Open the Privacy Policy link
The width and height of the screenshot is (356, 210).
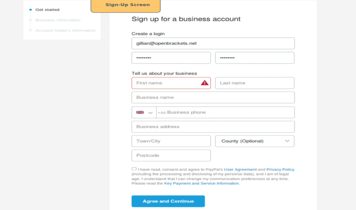[281, 169]
